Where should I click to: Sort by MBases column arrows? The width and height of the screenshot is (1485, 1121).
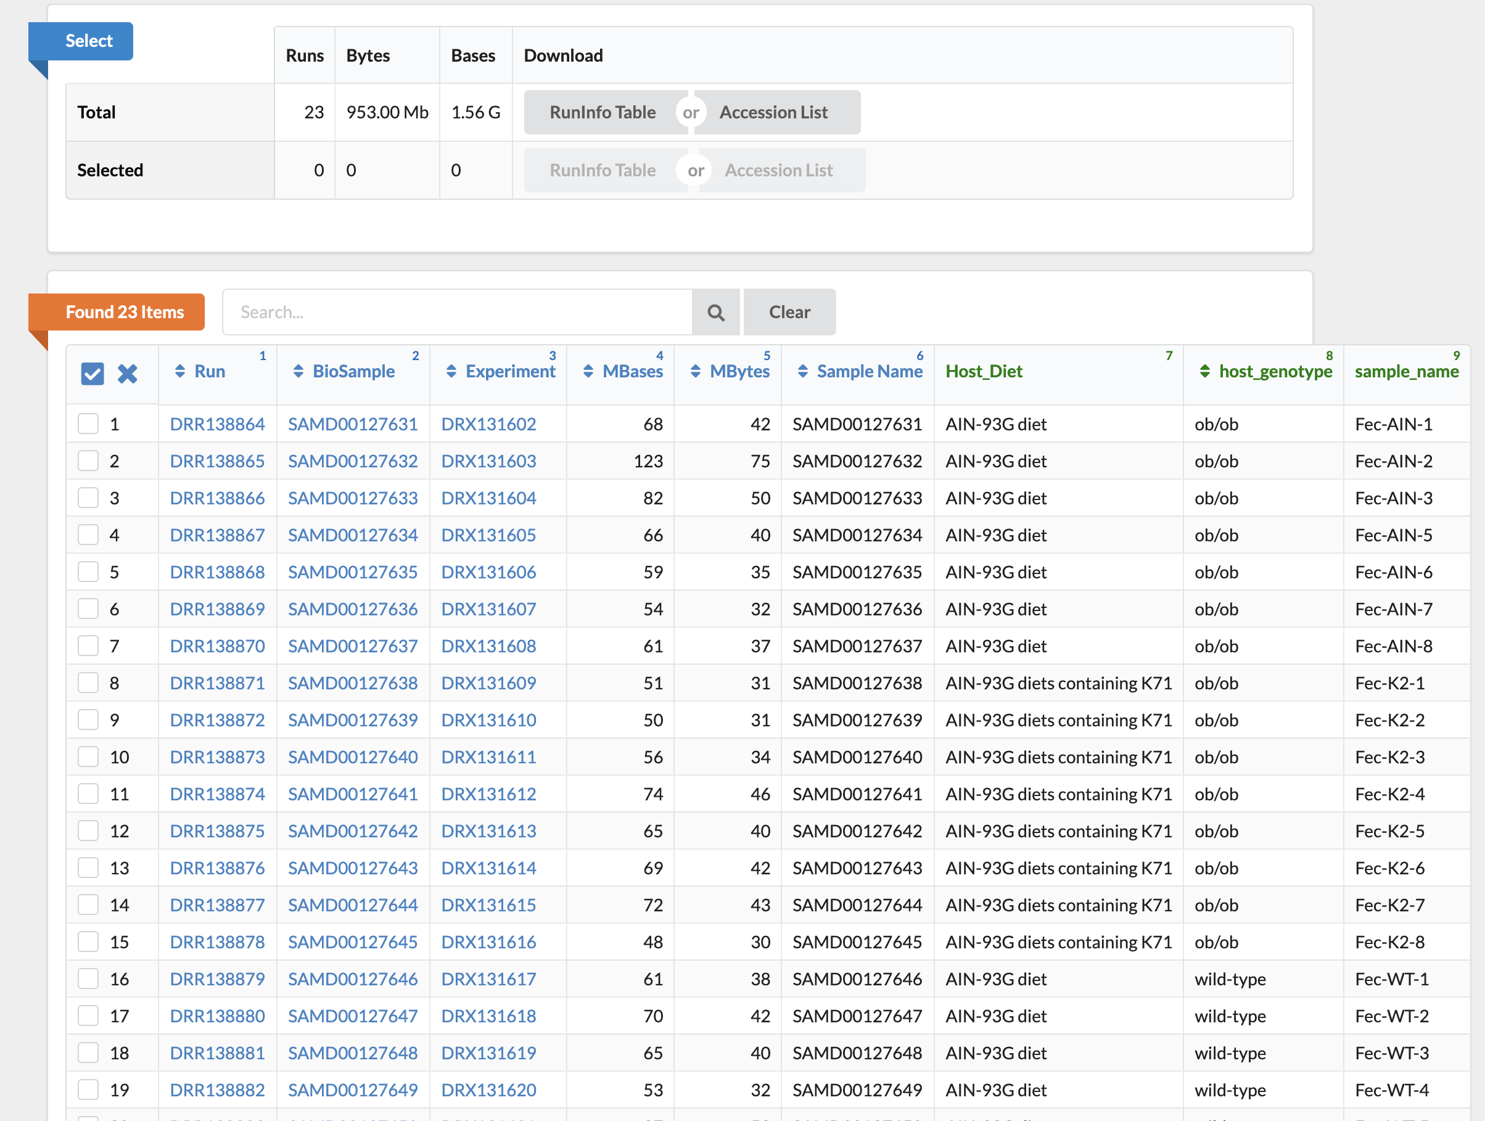coord(588,371)
